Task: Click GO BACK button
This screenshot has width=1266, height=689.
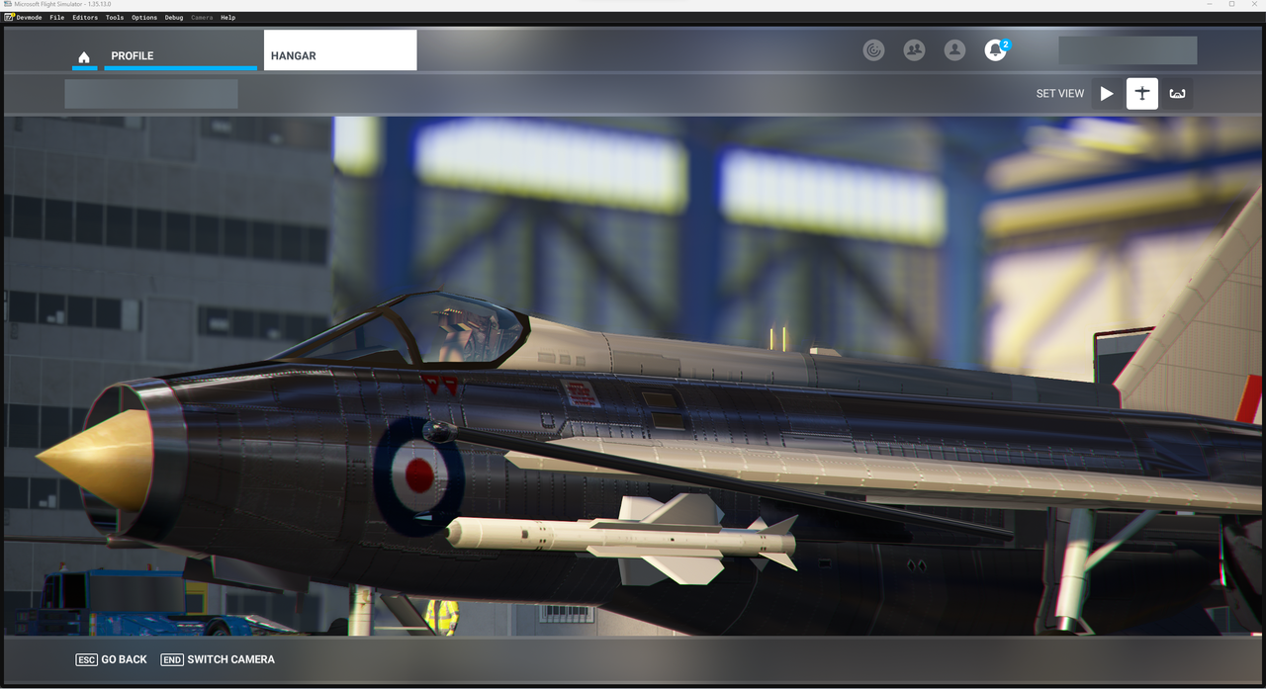Action: pyautogui.click(x=111, y=659)
